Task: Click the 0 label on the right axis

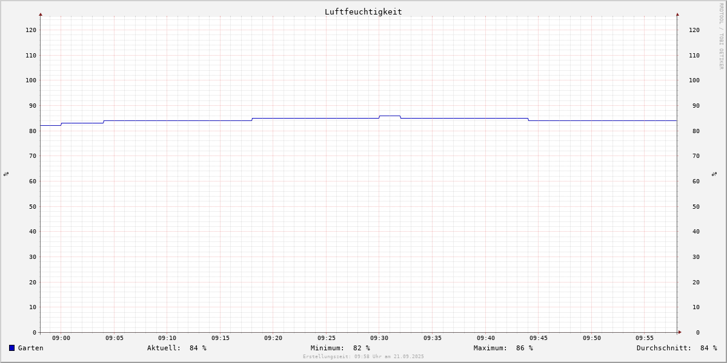Action: 697,333
